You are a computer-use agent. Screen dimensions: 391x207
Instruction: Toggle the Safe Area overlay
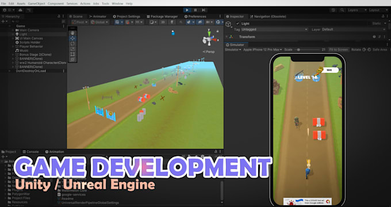click(379, 49)
